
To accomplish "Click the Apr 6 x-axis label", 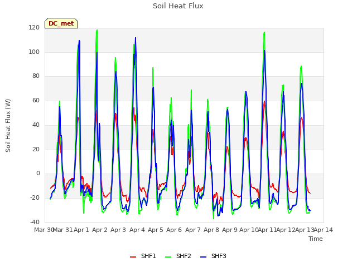I will click(174, 230).
